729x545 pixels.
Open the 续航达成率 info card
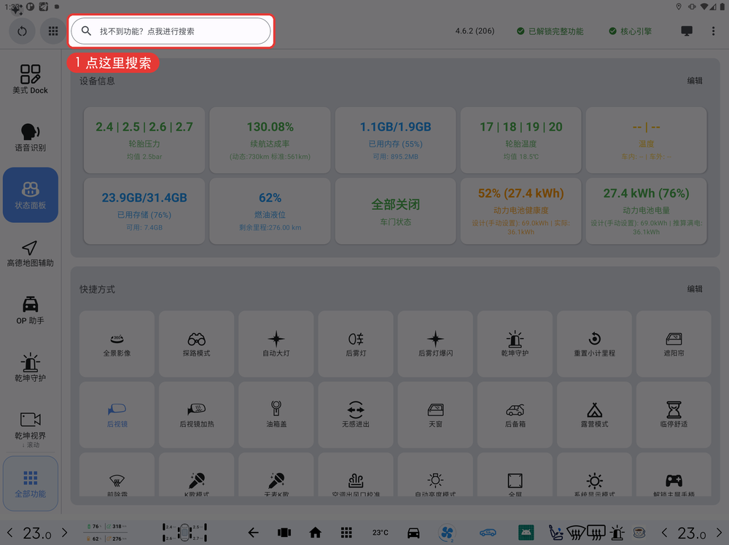[x=270, y=141]
